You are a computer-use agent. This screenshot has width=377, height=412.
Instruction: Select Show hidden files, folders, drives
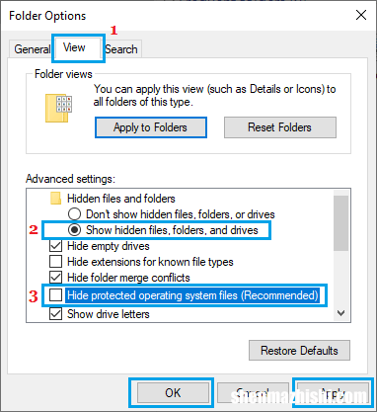[74, 230]
